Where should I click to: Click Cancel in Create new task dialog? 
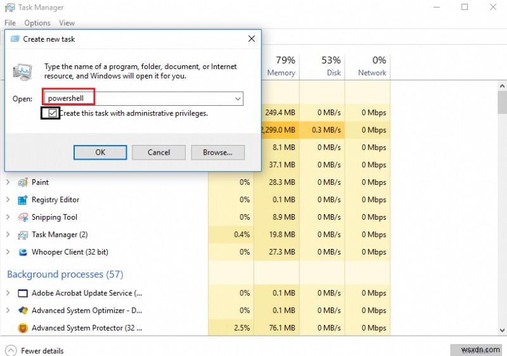tap(159, 152)
